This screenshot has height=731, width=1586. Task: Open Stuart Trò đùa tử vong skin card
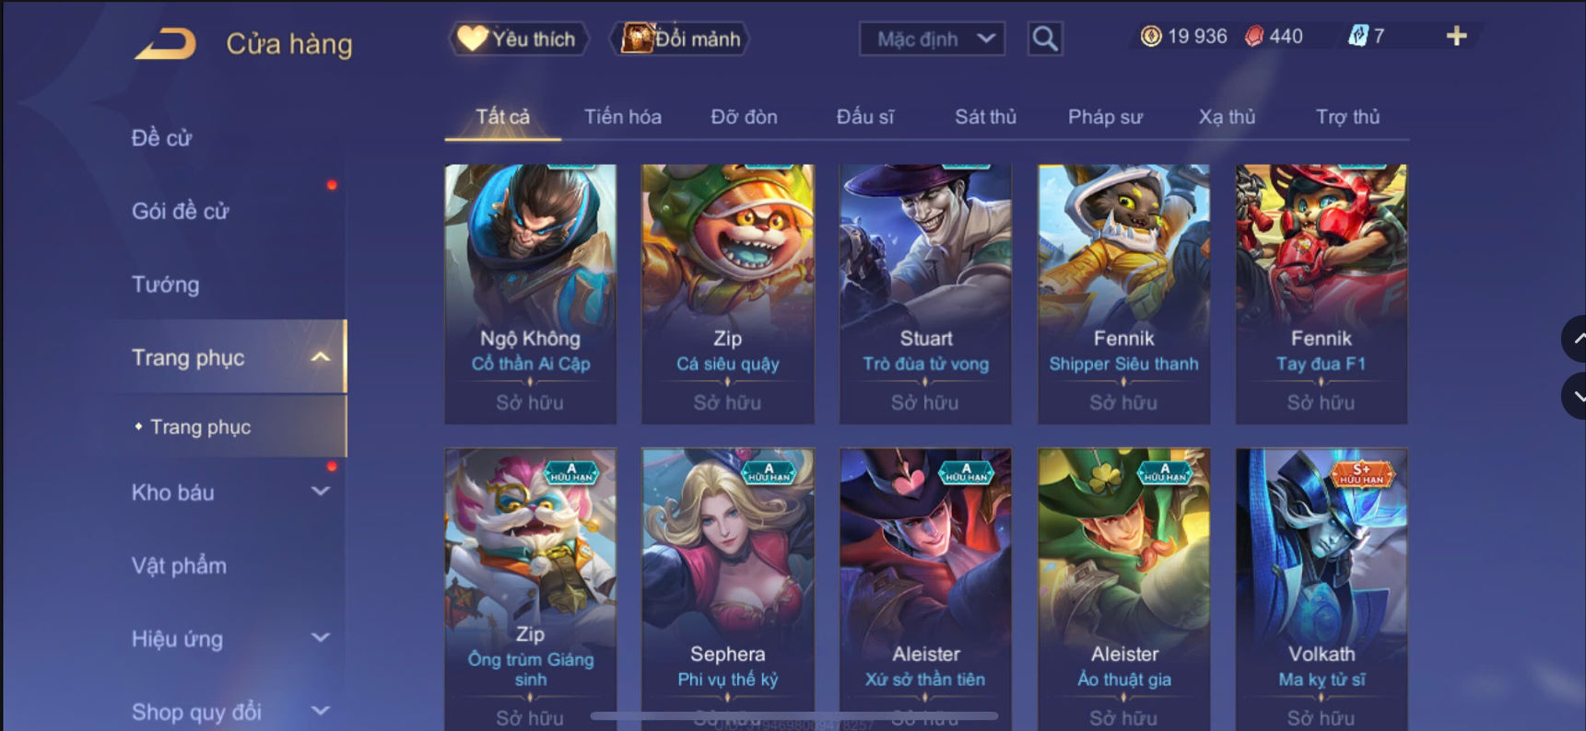coord(925,294)
